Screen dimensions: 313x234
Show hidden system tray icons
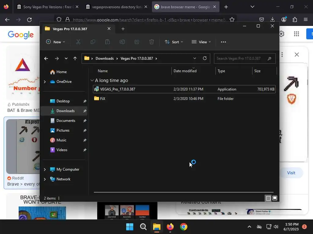(x=249, y=227)
